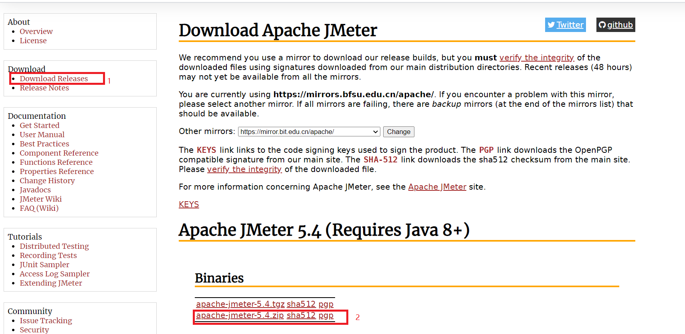Click the 'Documentation' sidebar heading
The height and width of the screenshot is (334, 685).
pyautogui.click(x=37, y=116)
